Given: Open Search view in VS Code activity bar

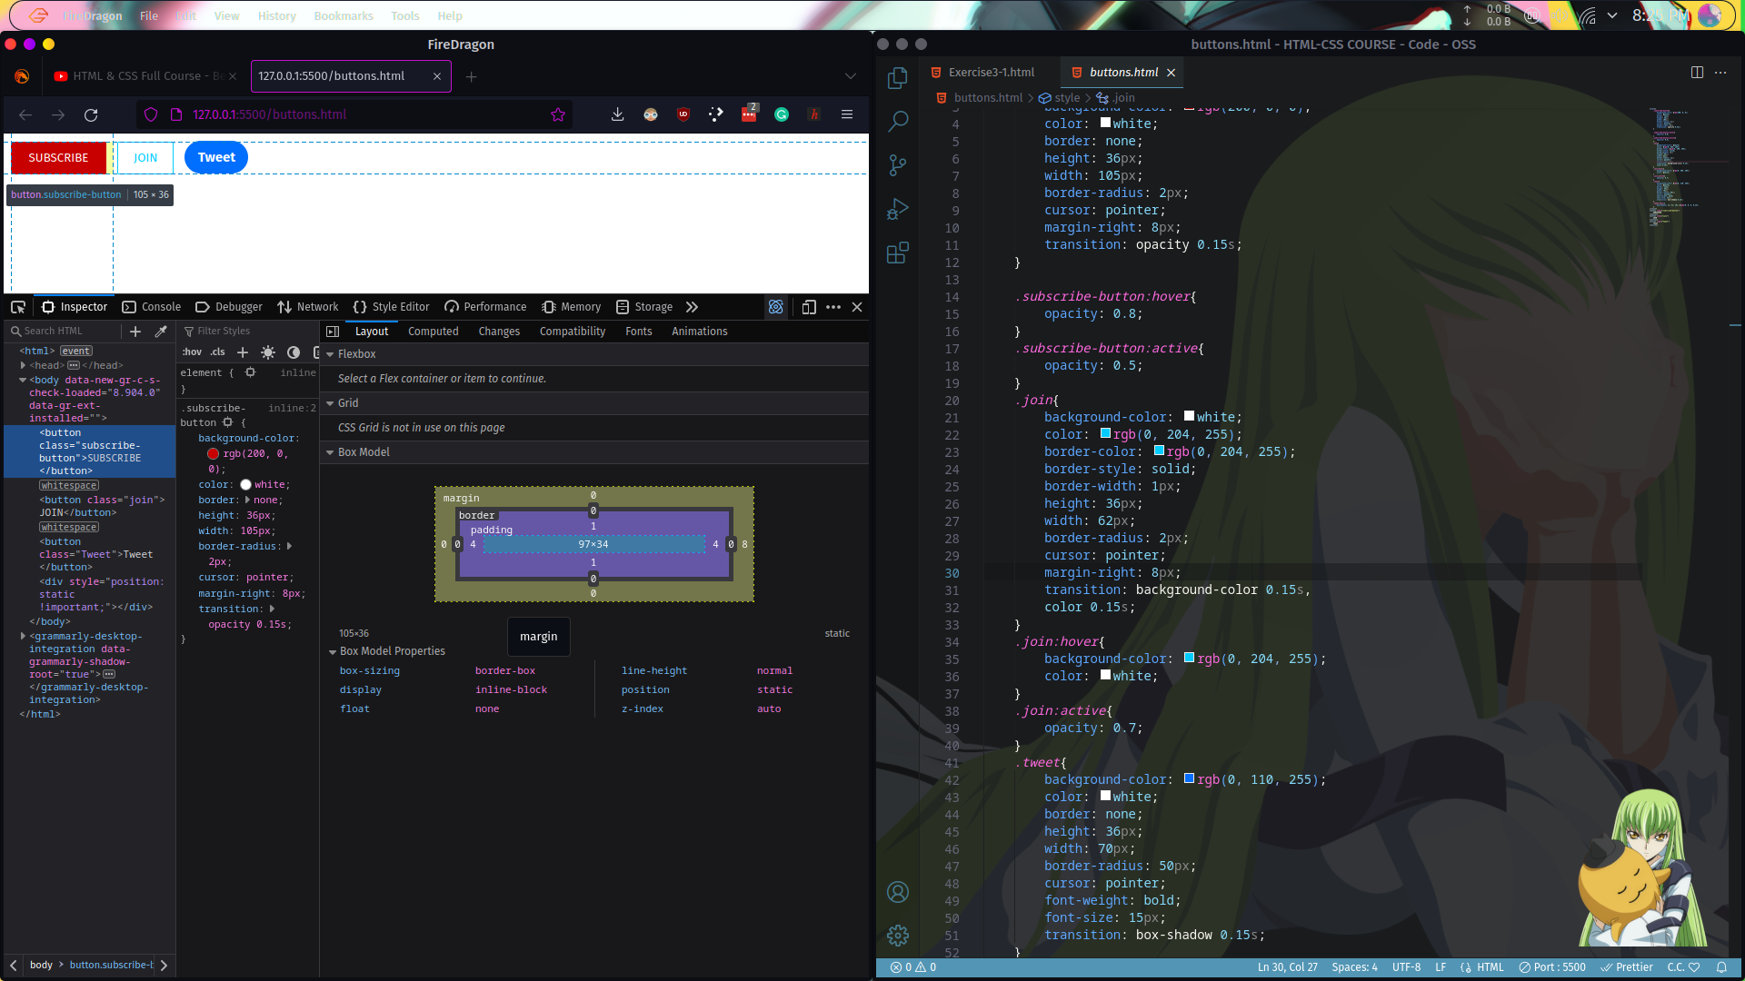Looking at the screenshot, I should click(898, 121).
